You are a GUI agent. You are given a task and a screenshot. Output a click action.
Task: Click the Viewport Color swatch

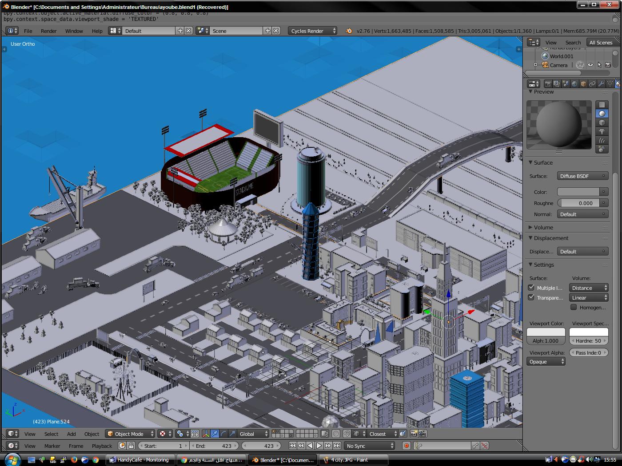click(546, 332)
